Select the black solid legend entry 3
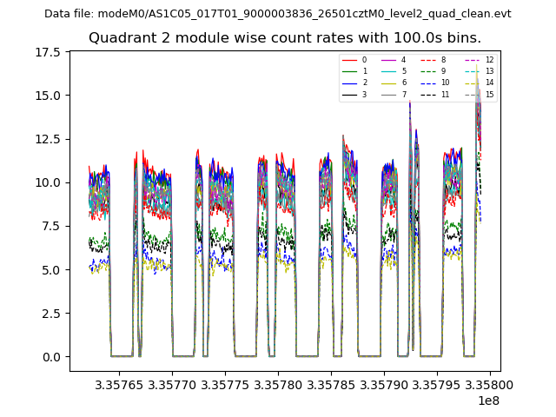This screenshot has width=556, height=417. click(x=350, y=94)
